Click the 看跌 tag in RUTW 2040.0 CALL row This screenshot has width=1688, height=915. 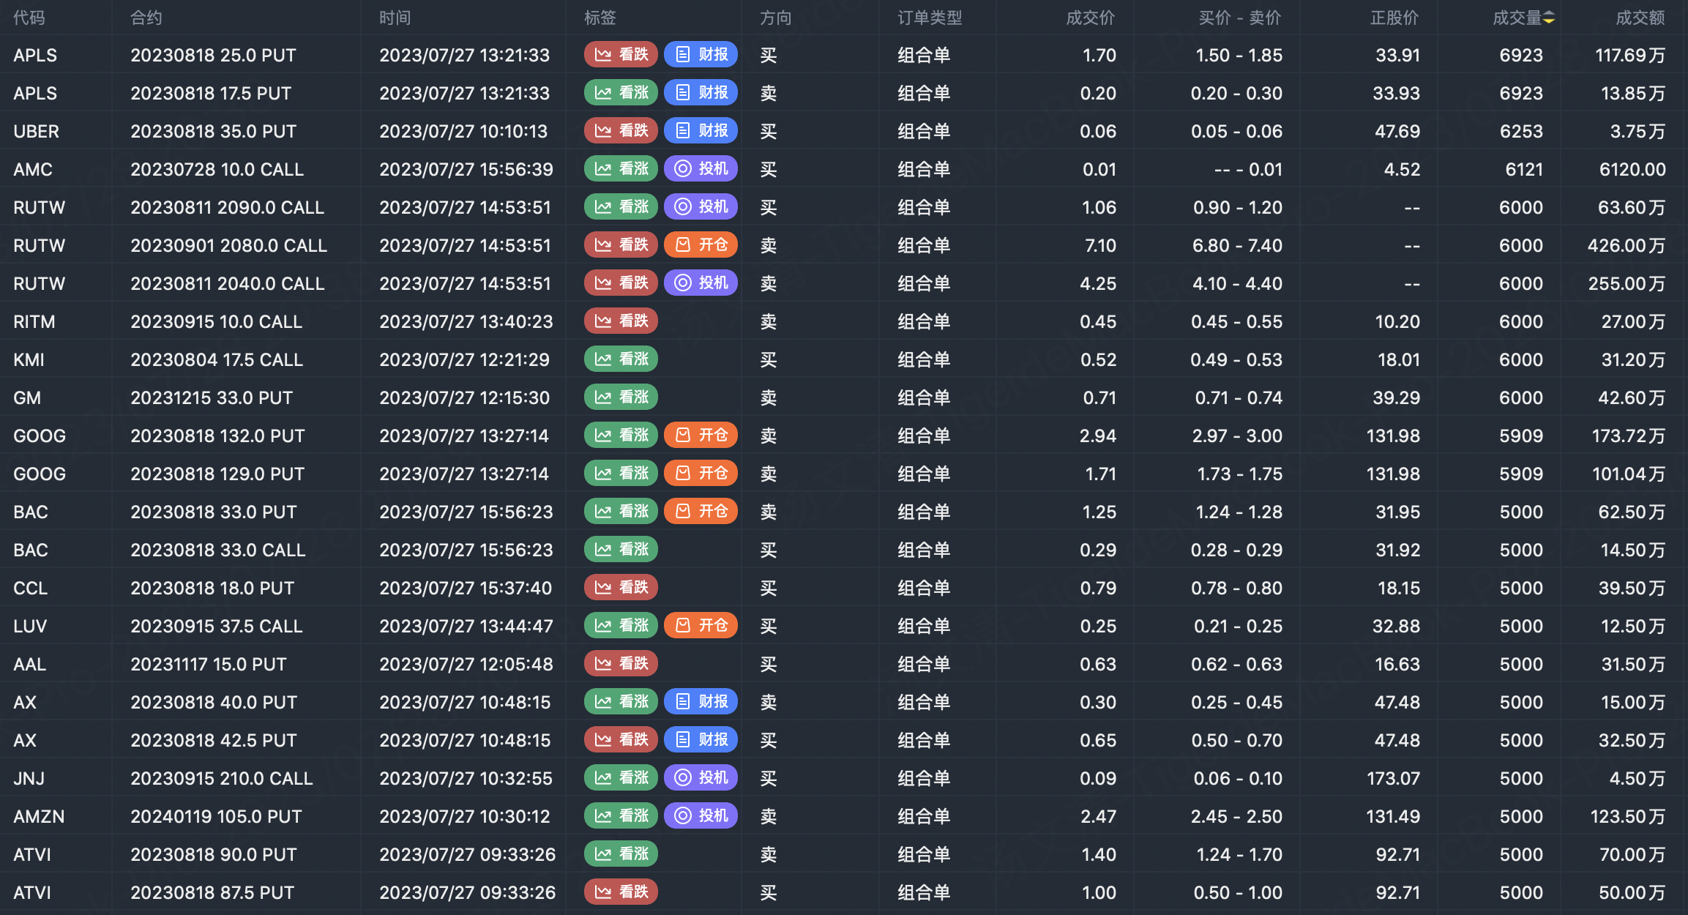[621, 283]
